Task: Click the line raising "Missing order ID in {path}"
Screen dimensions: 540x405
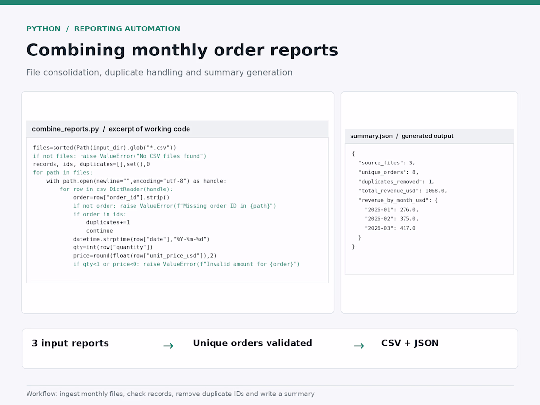Action: (x=175, y=206)
